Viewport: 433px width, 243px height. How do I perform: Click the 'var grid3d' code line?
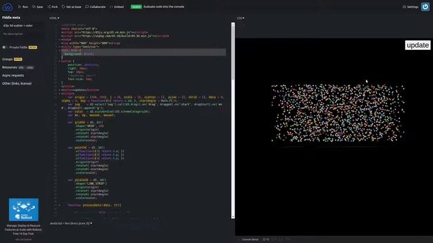(x=85, y=122)
